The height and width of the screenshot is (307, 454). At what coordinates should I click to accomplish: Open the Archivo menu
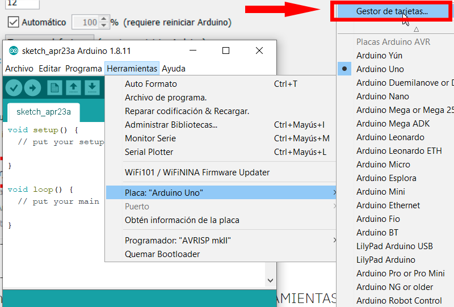19,69
